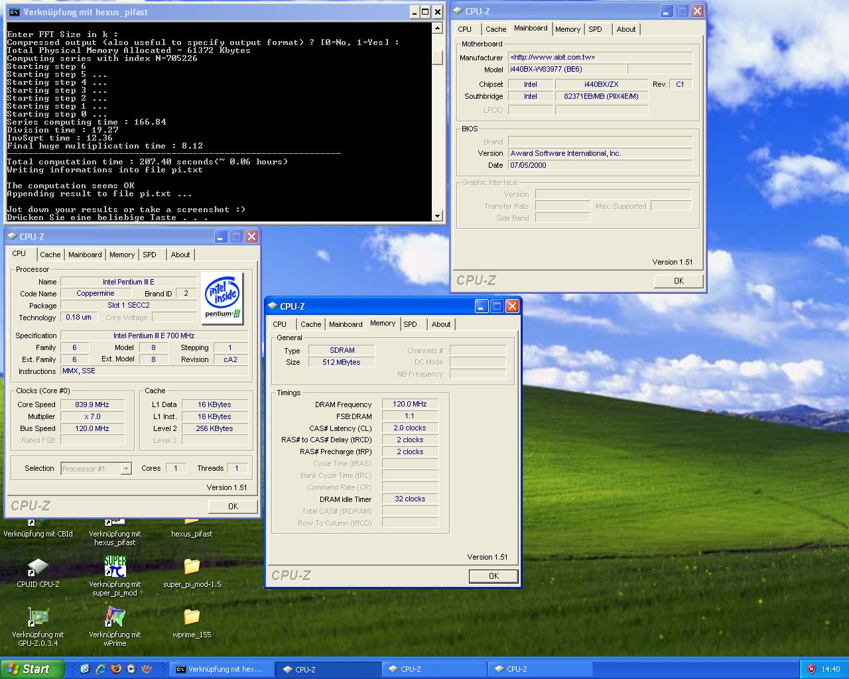
Task: Click the Core Speed value 839.9 MHz
Action: 92,404
